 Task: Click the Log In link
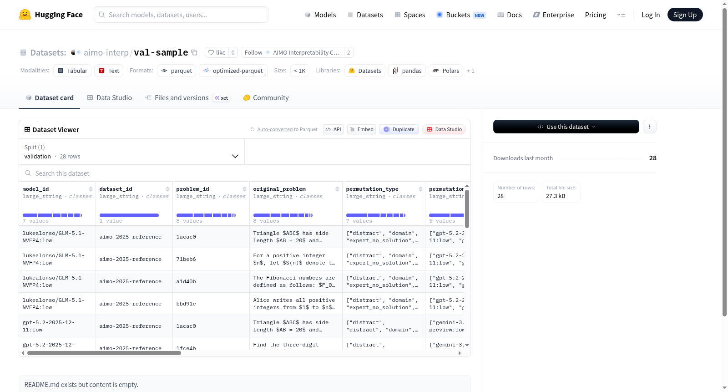(x=651, y=15)
